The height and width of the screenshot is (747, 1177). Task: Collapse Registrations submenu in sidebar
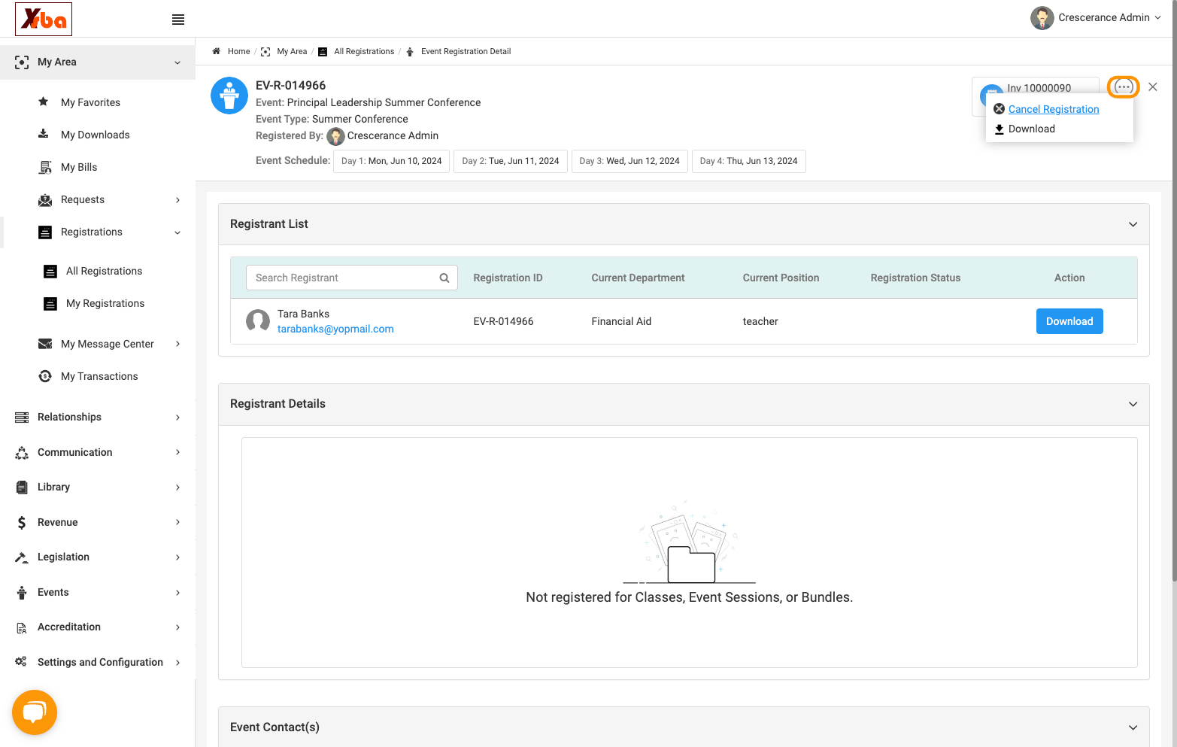(x=177, y=232)
